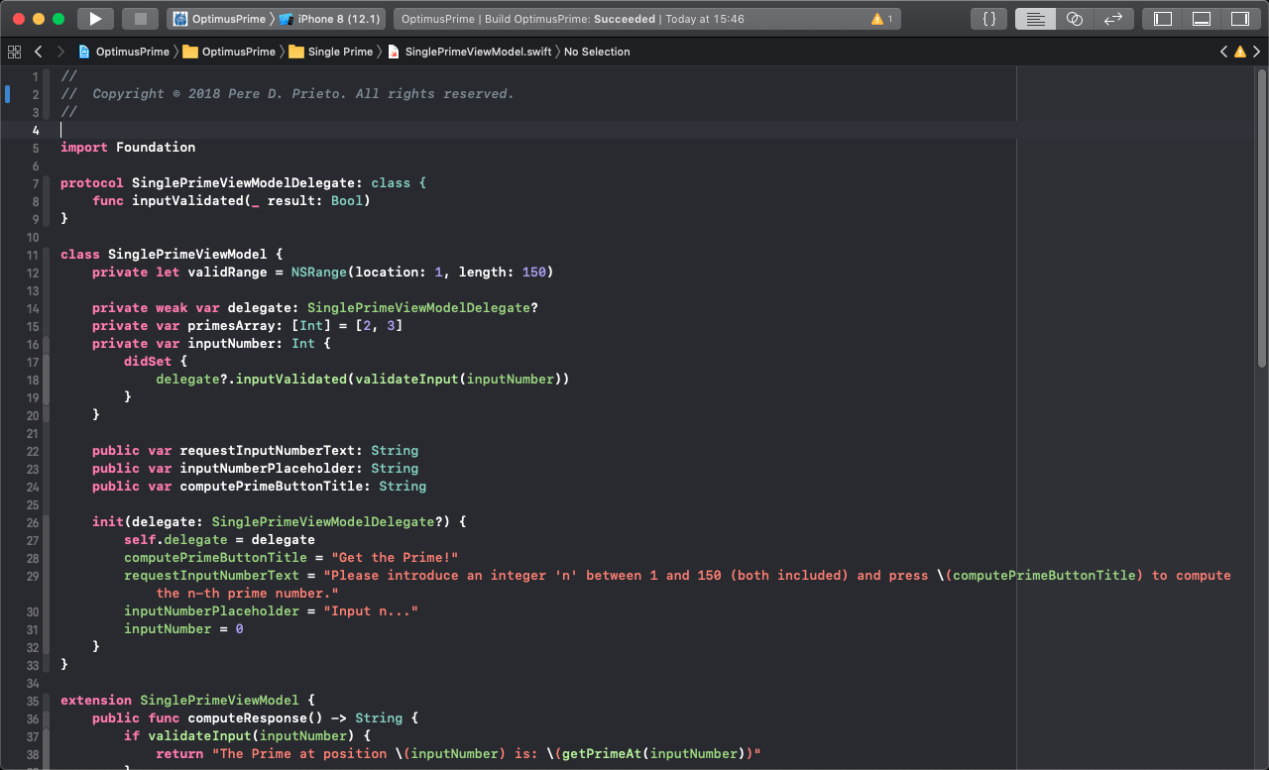Run the OptimusPrime app with the play button

(94, 17)
